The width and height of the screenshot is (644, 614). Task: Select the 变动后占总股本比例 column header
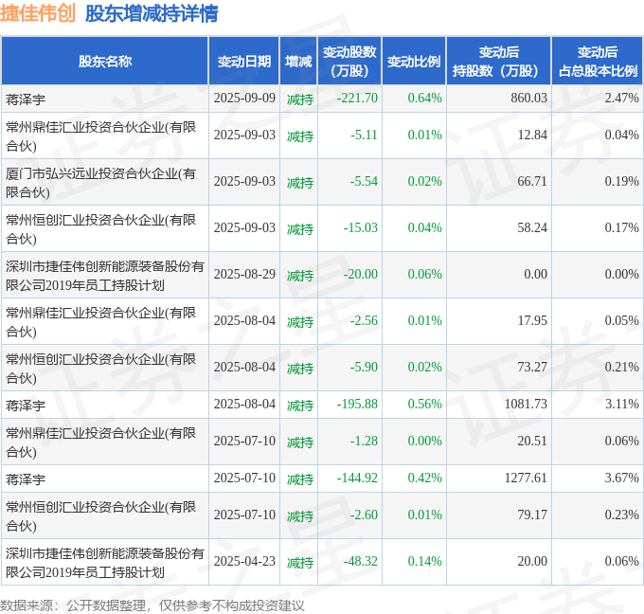pyautogui.click(x=598, y=62)
